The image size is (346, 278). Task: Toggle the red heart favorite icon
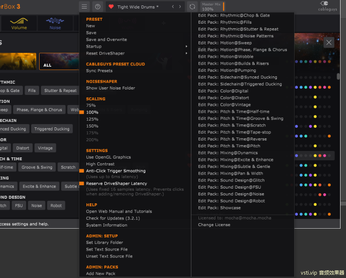coord(111,7)
